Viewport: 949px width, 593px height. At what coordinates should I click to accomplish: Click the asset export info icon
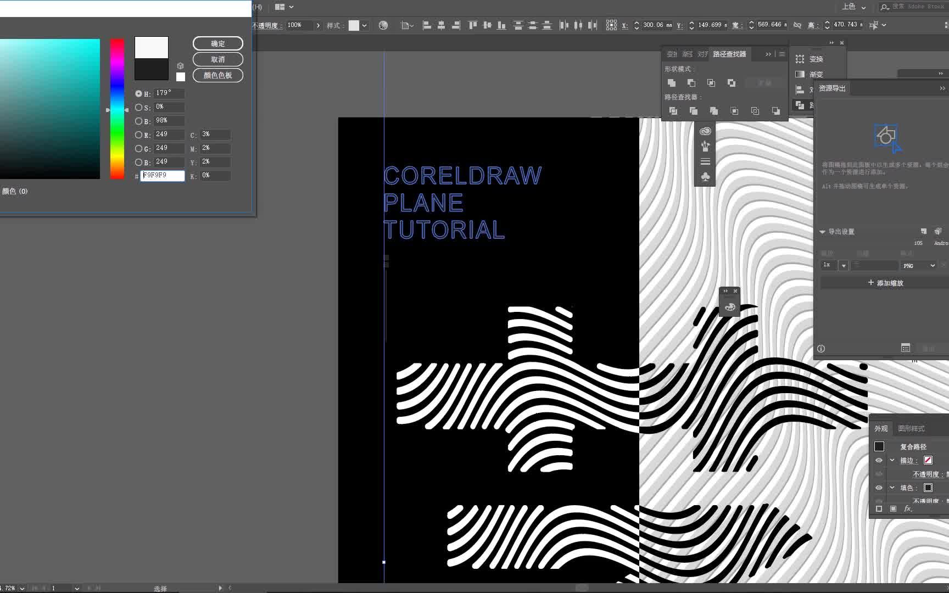pyautogui.click(x=821, y=349)
